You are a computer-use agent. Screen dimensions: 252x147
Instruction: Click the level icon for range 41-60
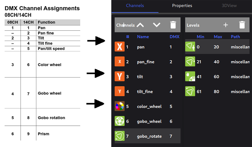190,76
